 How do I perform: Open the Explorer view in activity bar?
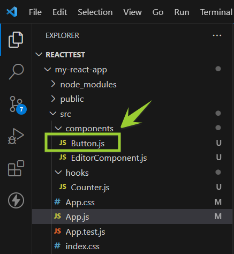[x=16, y=40]
